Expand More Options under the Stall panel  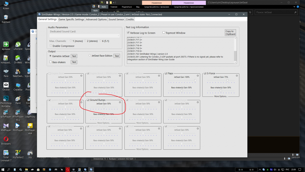pos(143,149)
